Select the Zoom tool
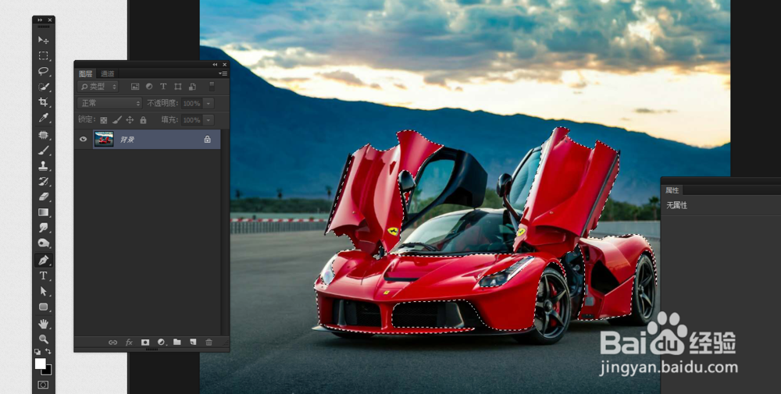The height and width of the screenshot is (394, 781). (43, 339)
